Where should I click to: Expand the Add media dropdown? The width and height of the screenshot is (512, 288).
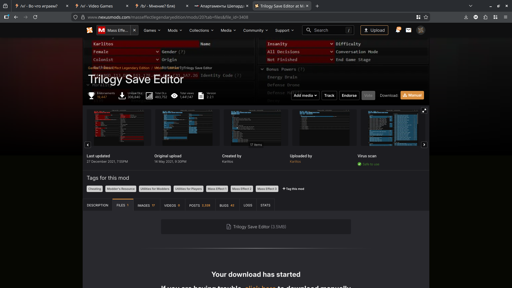click(305, 95)
